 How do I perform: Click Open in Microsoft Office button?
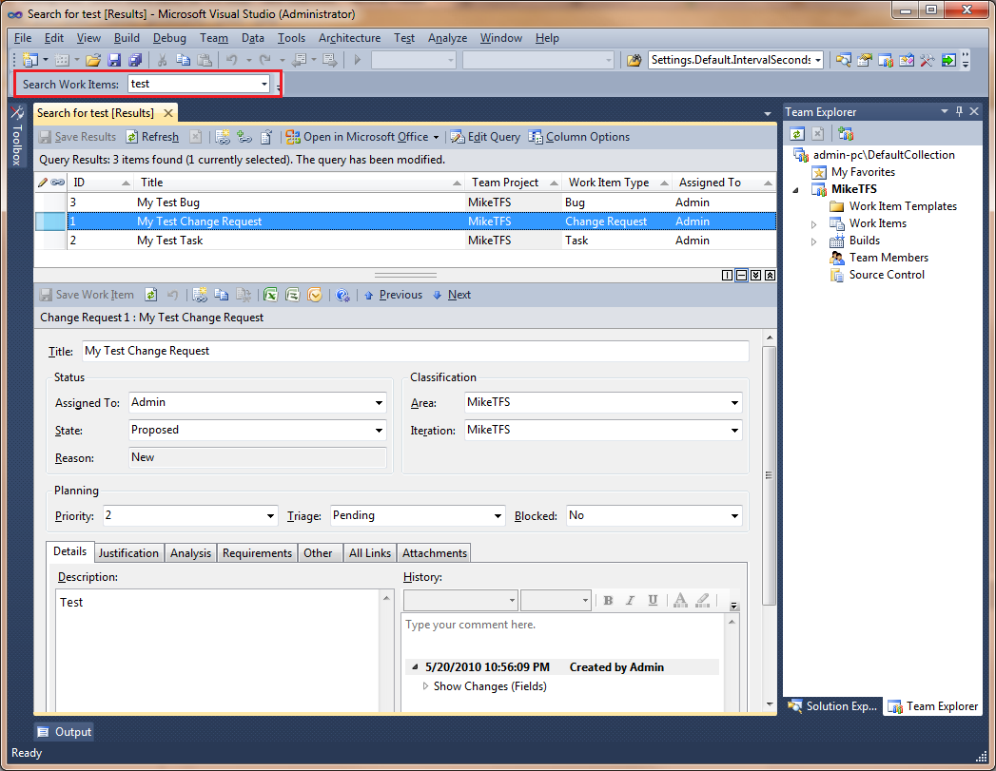tap(362, 137)
